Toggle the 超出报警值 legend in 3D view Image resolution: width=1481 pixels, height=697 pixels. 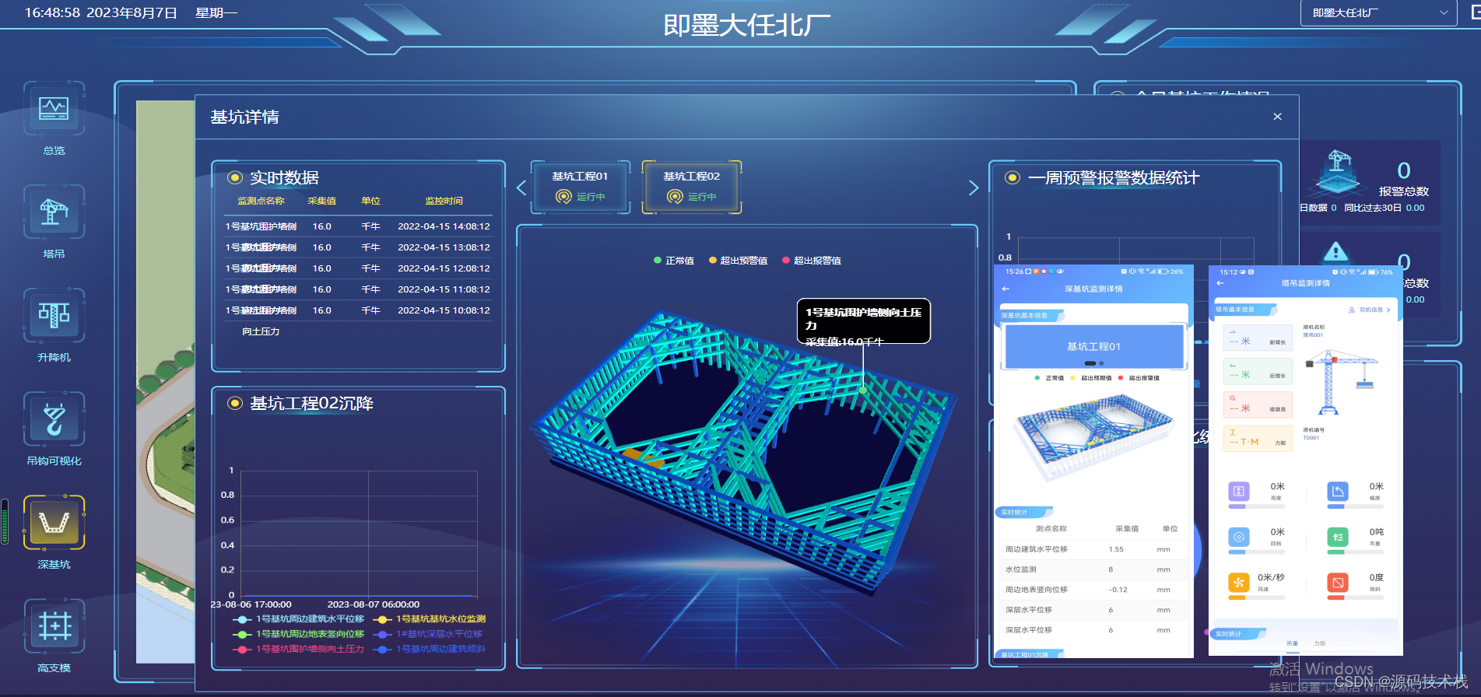point(812,261)
